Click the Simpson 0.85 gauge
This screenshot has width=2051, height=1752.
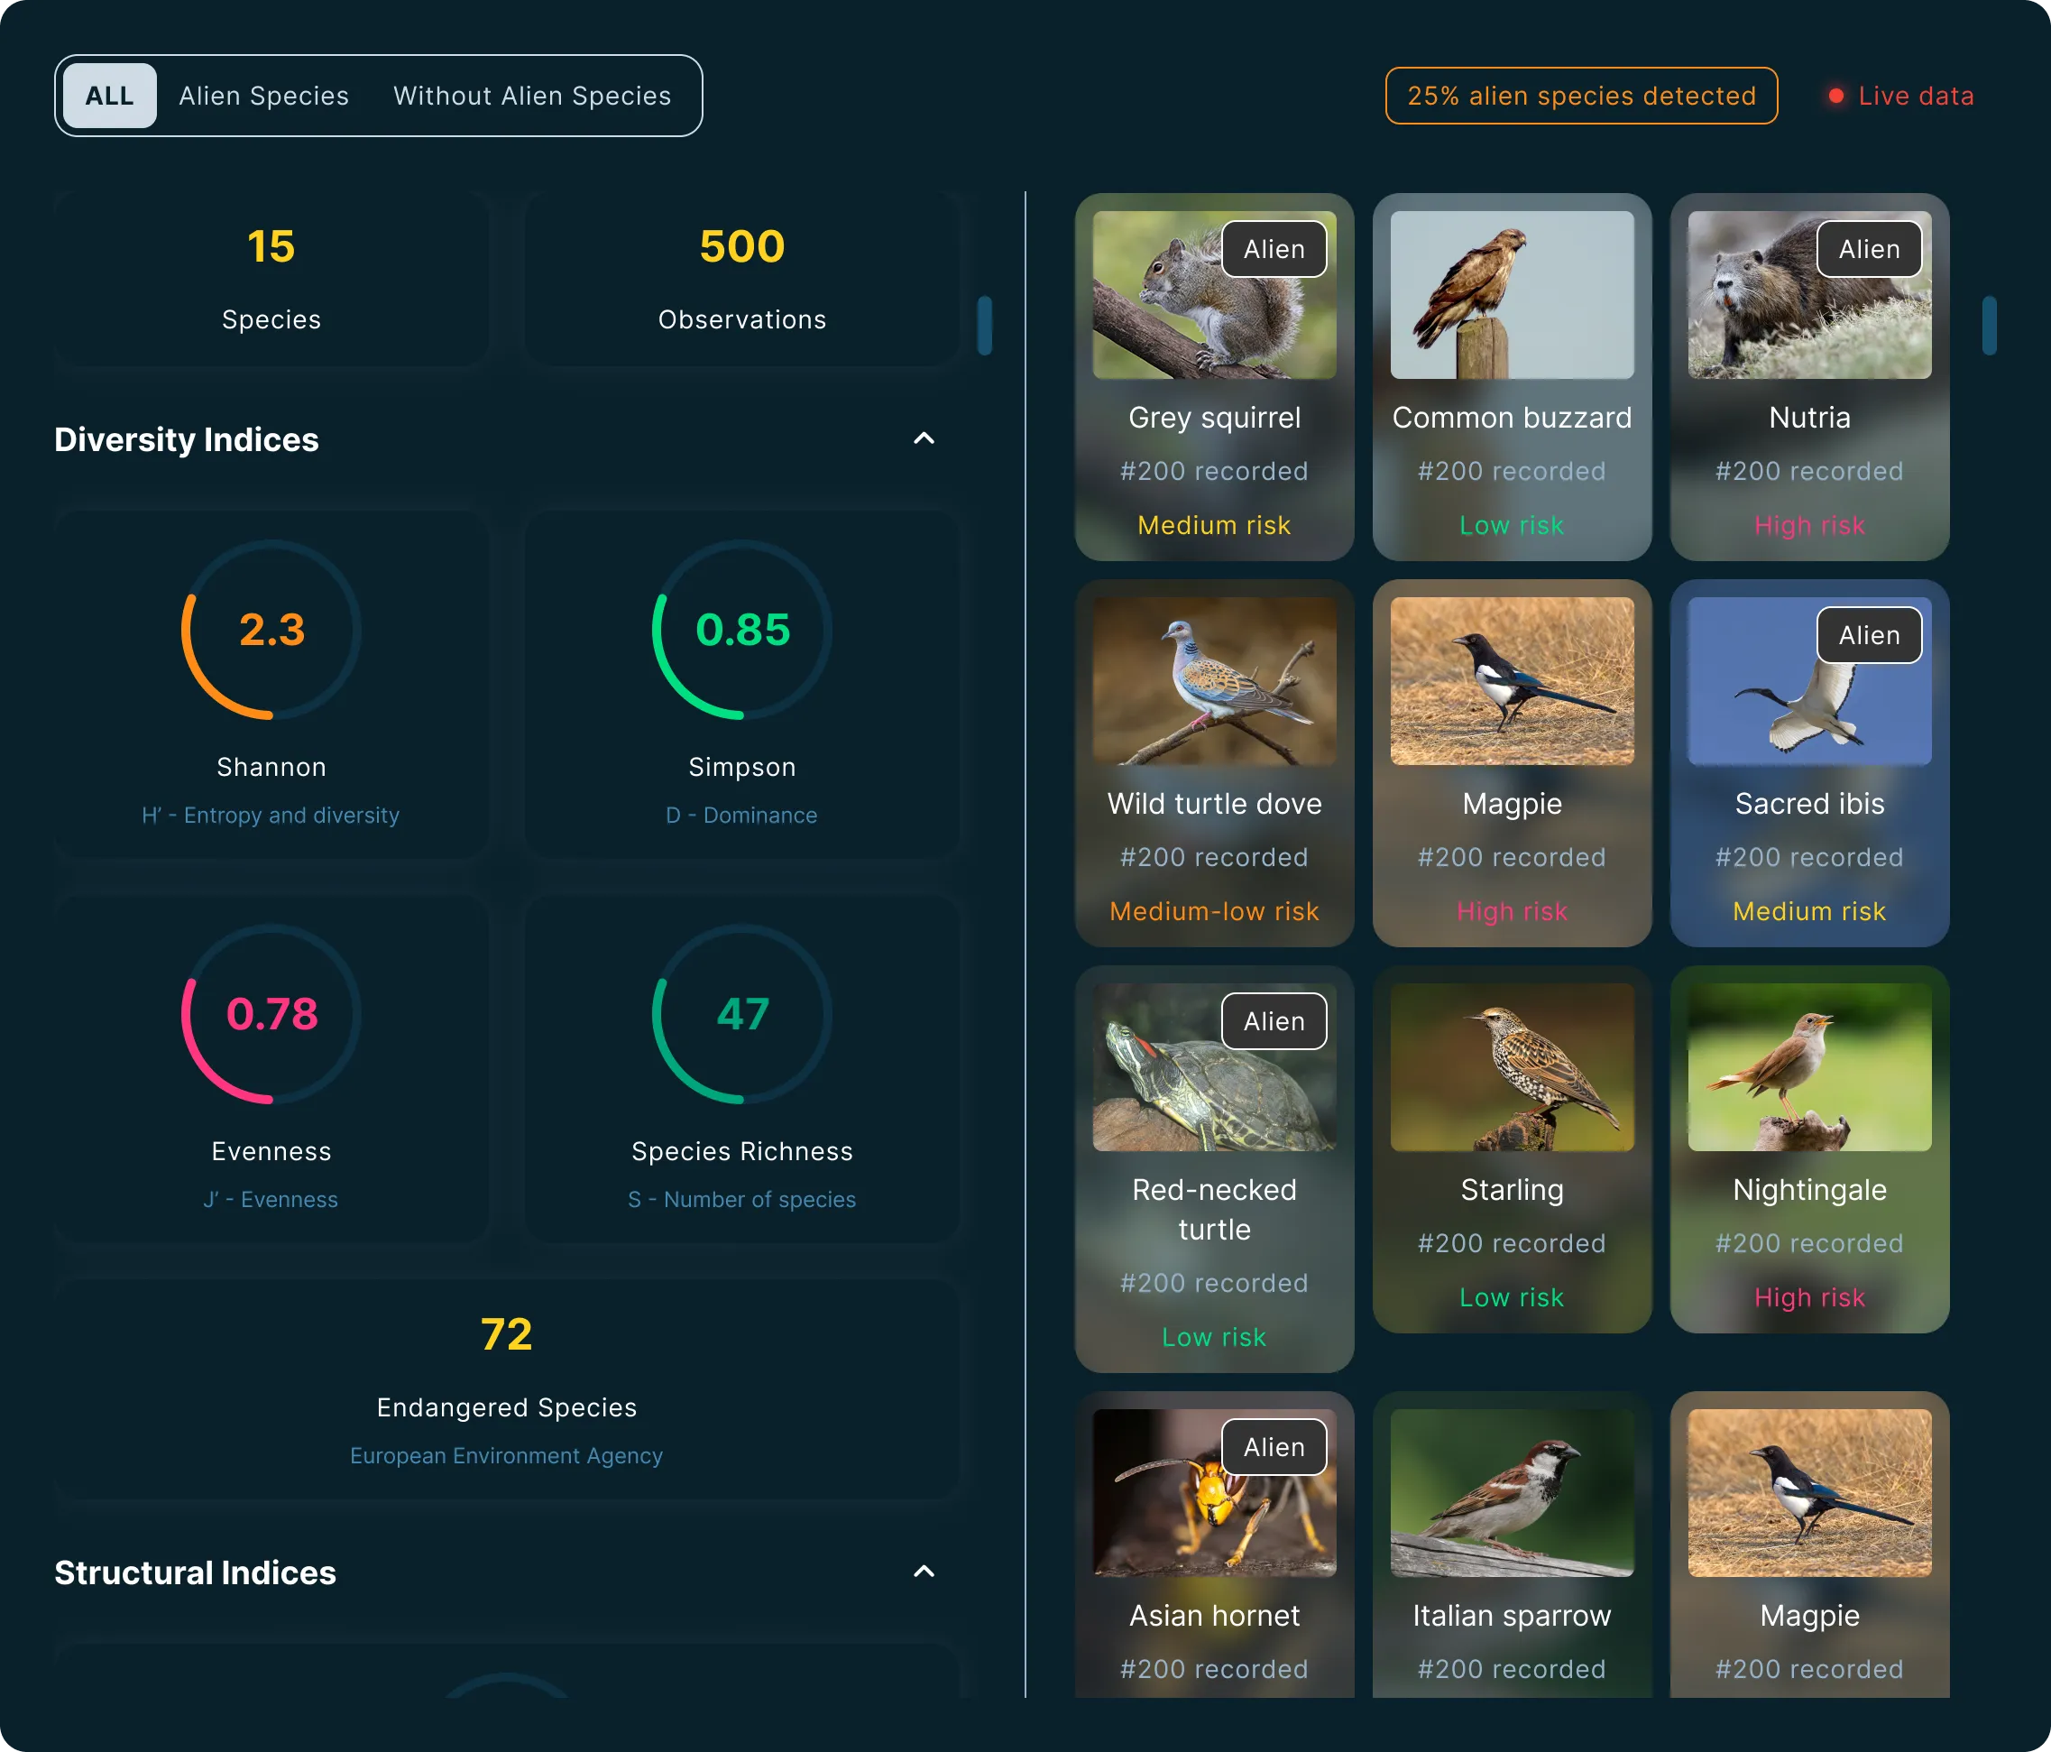tap(742, 630)
